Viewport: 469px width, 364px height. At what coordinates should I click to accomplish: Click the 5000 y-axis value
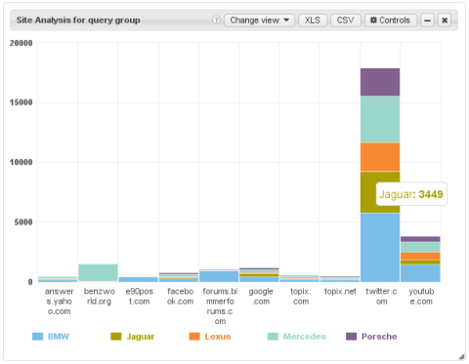point(23,222)
